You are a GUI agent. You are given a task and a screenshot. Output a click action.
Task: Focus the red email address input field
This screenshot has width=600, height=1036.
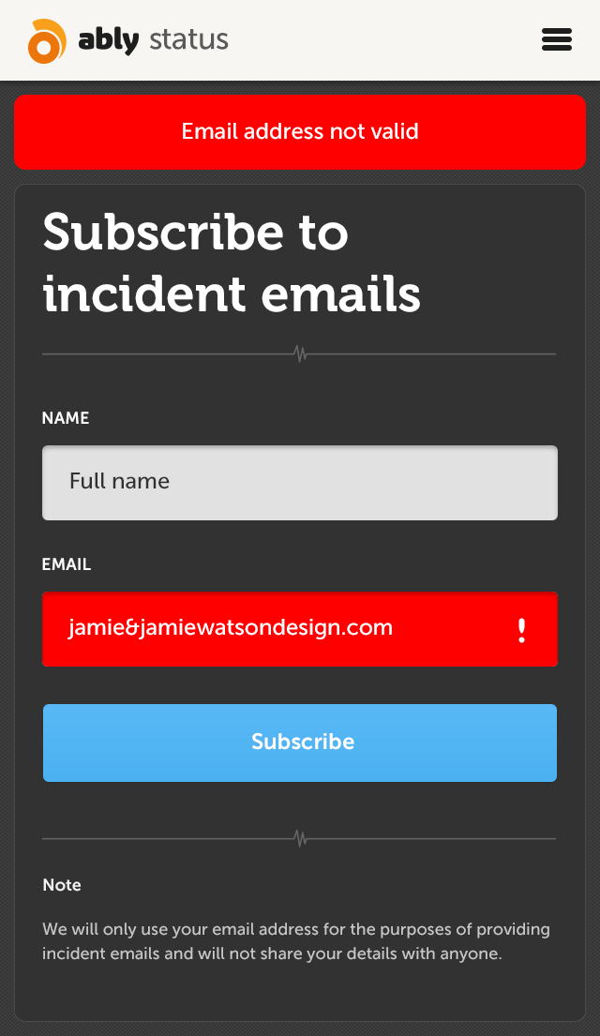300,629
